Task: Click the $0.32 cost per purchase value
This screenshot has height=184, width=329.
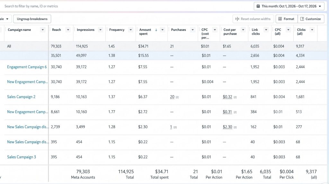Action: (x=227, y=97)
